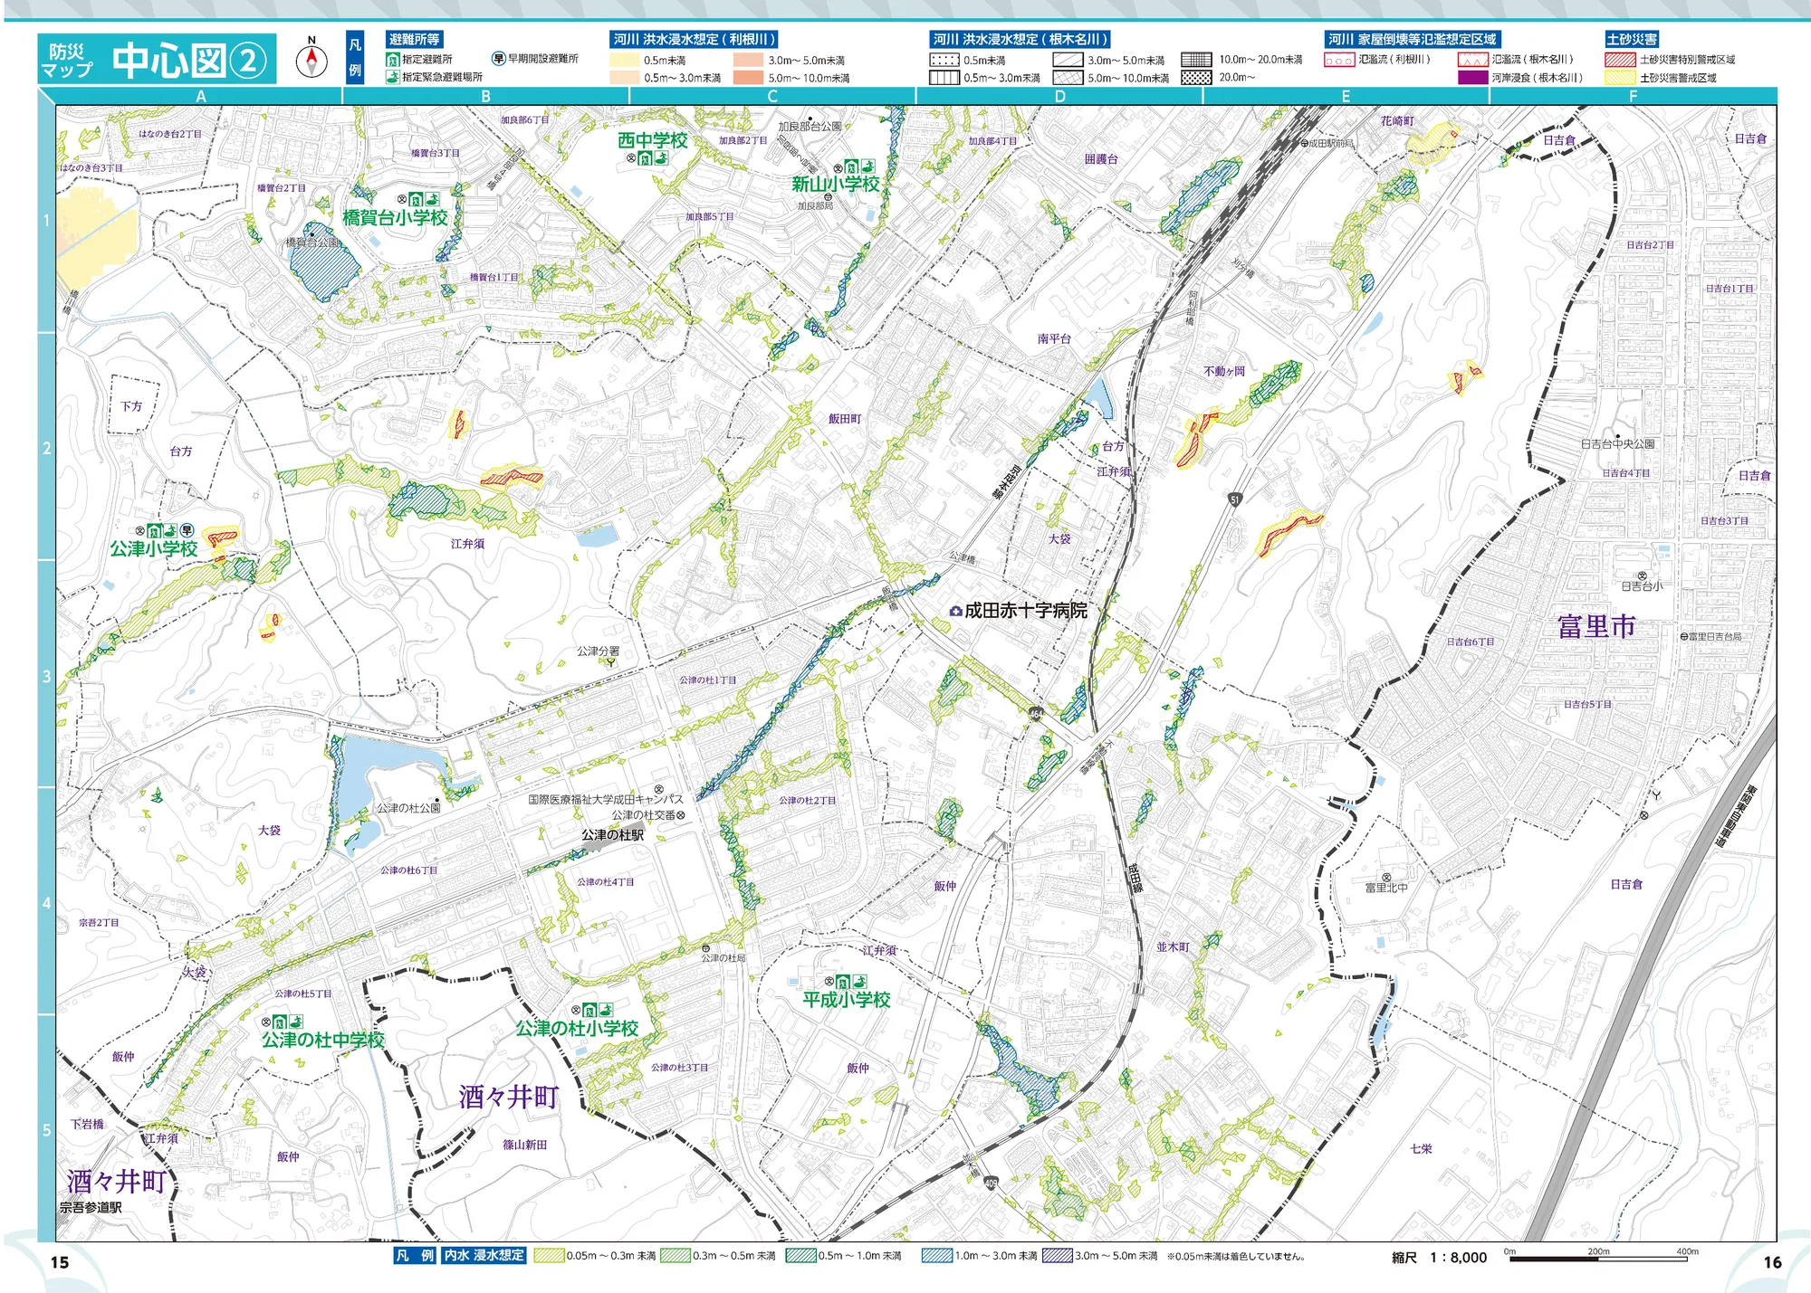The image size is (1811, 1293).
Task: Select the 内水 0.05m～0.3m未満 swatch
Action: [x=549, y=1256]
